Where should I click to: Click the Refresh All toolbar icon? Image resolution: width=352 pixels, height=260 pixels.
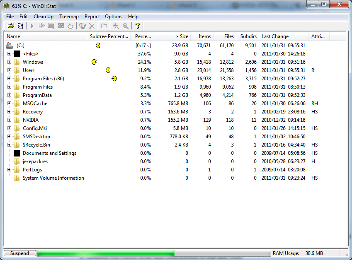[20, 26]
